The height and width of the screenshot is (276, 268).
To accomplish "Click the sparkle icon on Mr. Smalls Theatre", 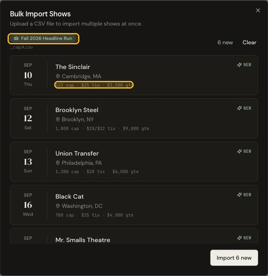I will (x=239, y=238).
